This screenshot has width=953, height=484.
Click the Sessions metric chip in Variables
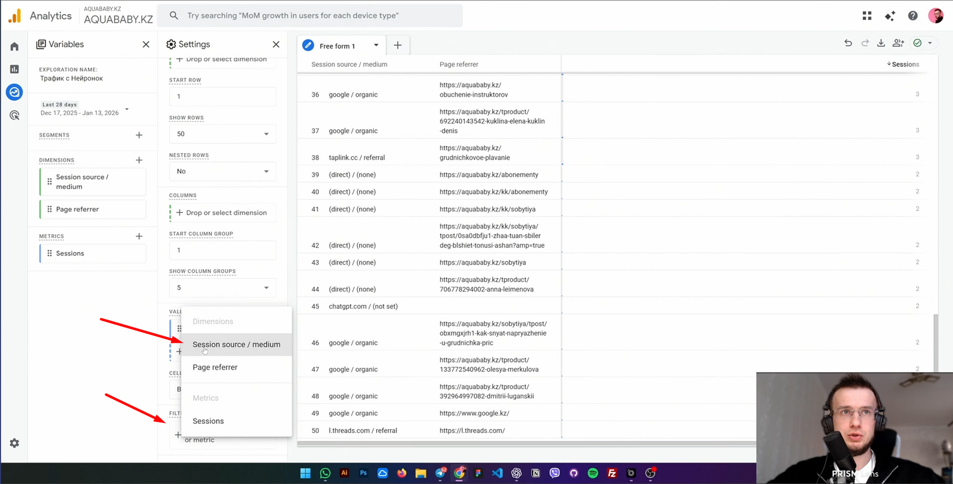(93, 253)
